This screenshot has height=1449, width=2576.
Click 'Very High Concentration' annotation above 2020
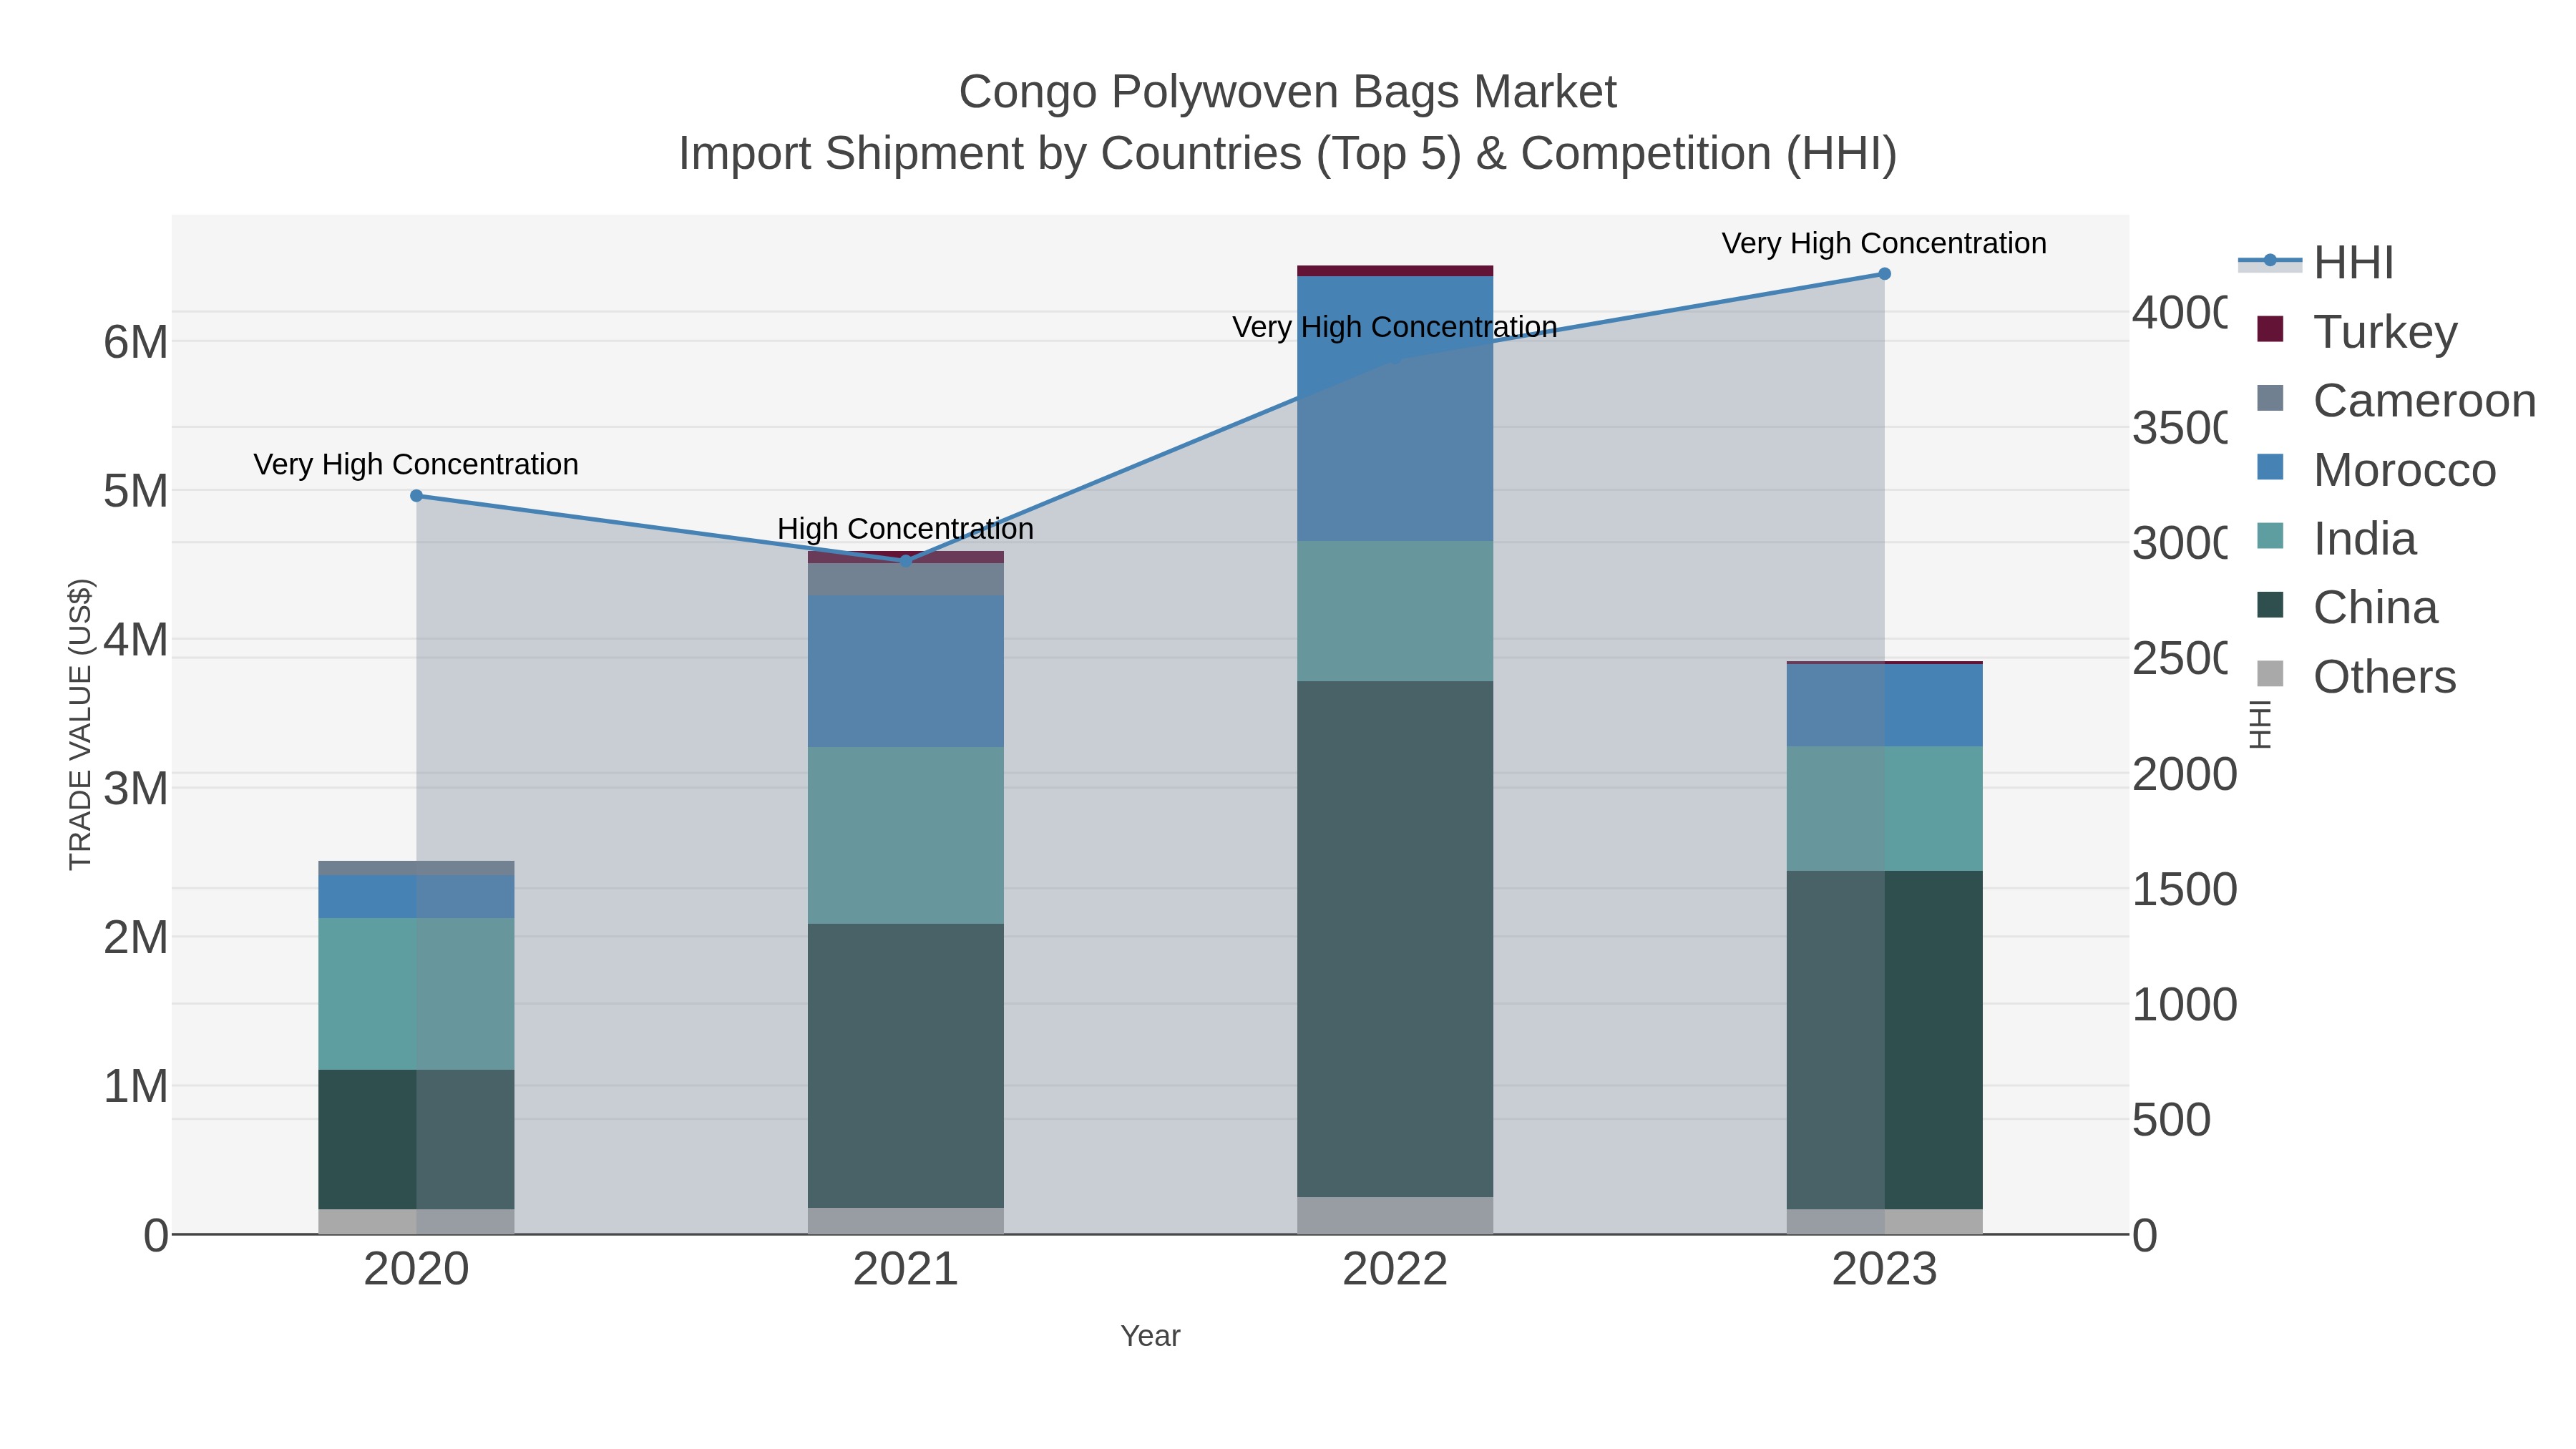(416, 464)
